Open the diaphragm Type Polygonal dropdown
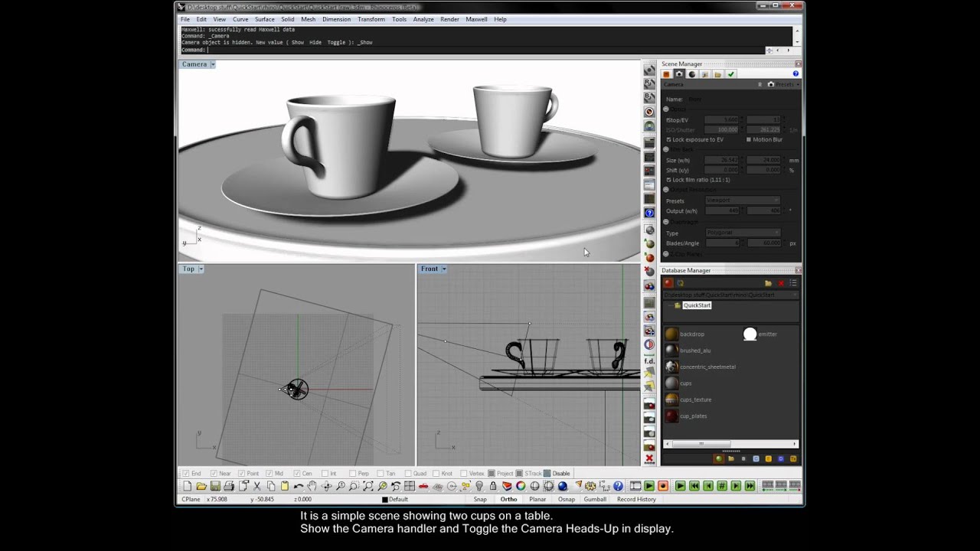Screen dimensions: 980x551 [743, 233]
